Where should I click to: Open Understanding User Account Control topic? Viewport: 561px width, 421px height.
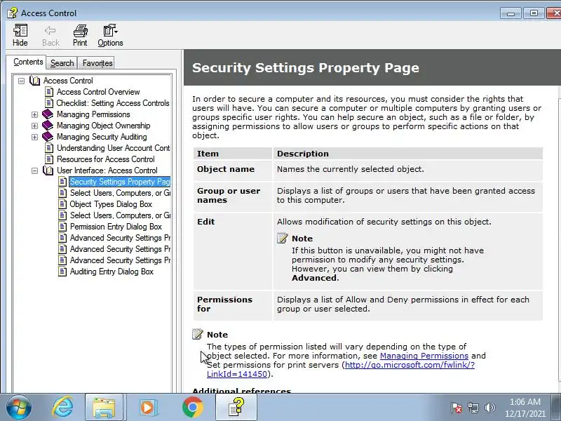[113, 148]
